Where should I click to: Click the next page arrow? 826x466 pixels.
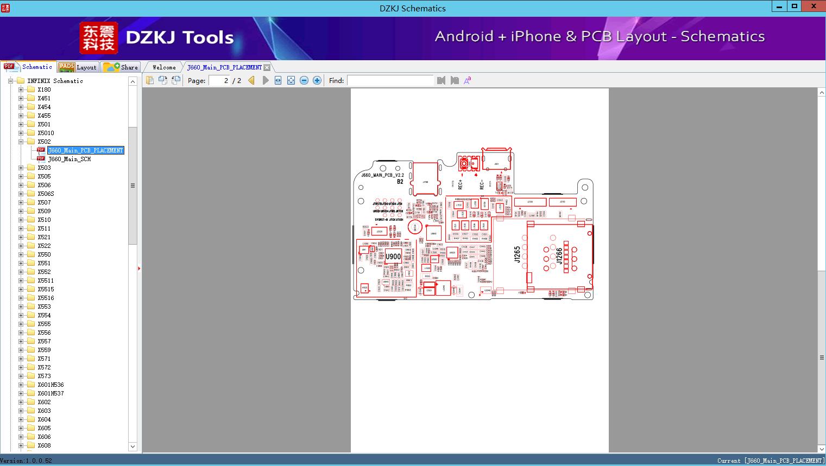[266, 80]
